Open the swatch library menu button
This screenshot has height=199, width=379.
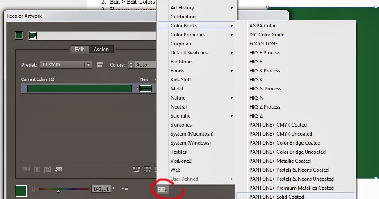pos(162,190)
